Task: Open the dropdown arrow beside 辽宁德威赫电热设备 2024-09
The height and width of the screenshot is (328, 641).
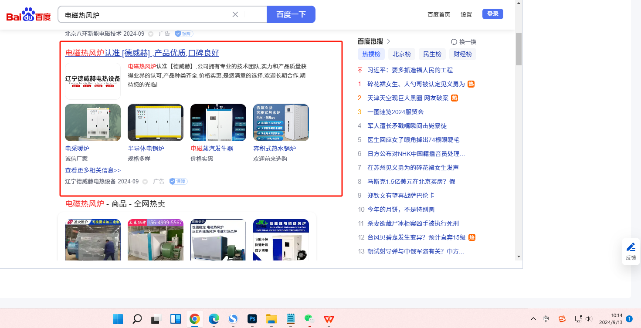Action: pyautogui.click(x=145, y=182)
